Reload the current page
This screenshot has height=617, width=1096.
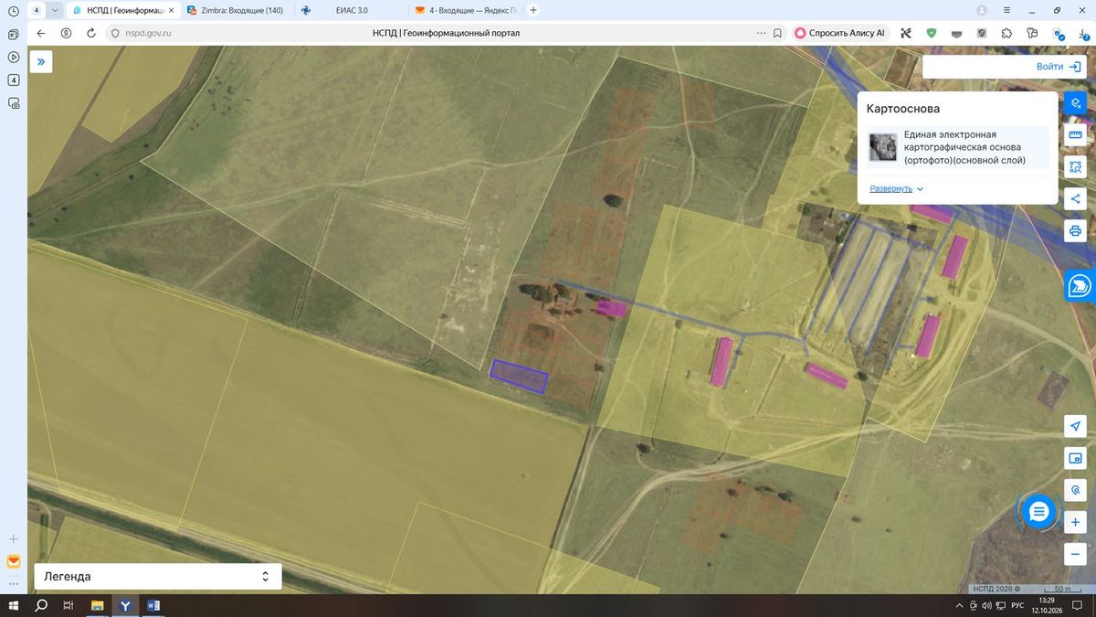click(91, 33)
